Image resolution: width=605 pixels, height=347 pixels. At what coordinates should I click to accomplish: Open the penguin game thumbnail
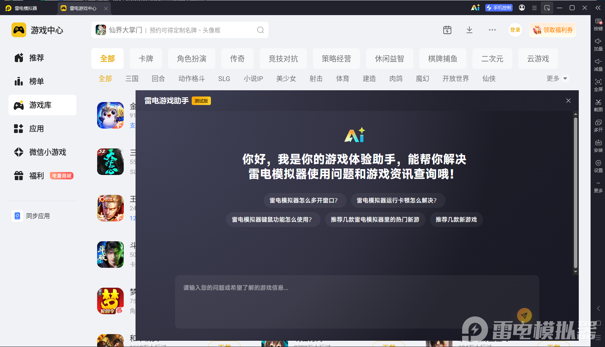(x=110, y=115)
